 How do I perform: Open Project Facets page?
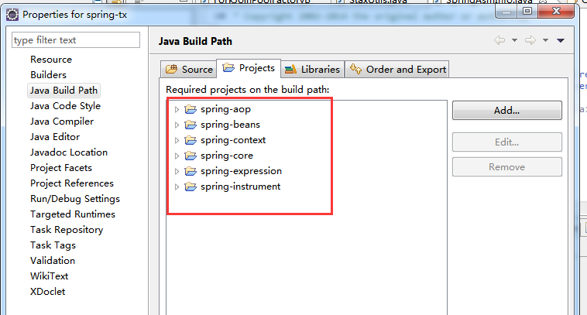click(x=61, y=168)
